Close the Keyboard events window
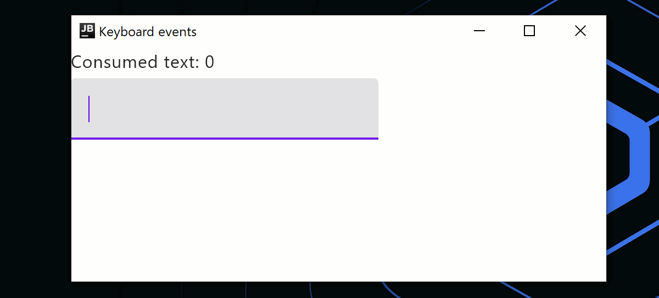This screenshot has width=659, height=298. [580, 31]
